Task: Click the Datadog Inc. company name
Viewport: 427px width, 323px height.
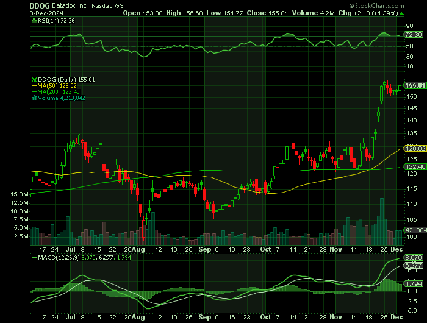Action: pos(70,5)
